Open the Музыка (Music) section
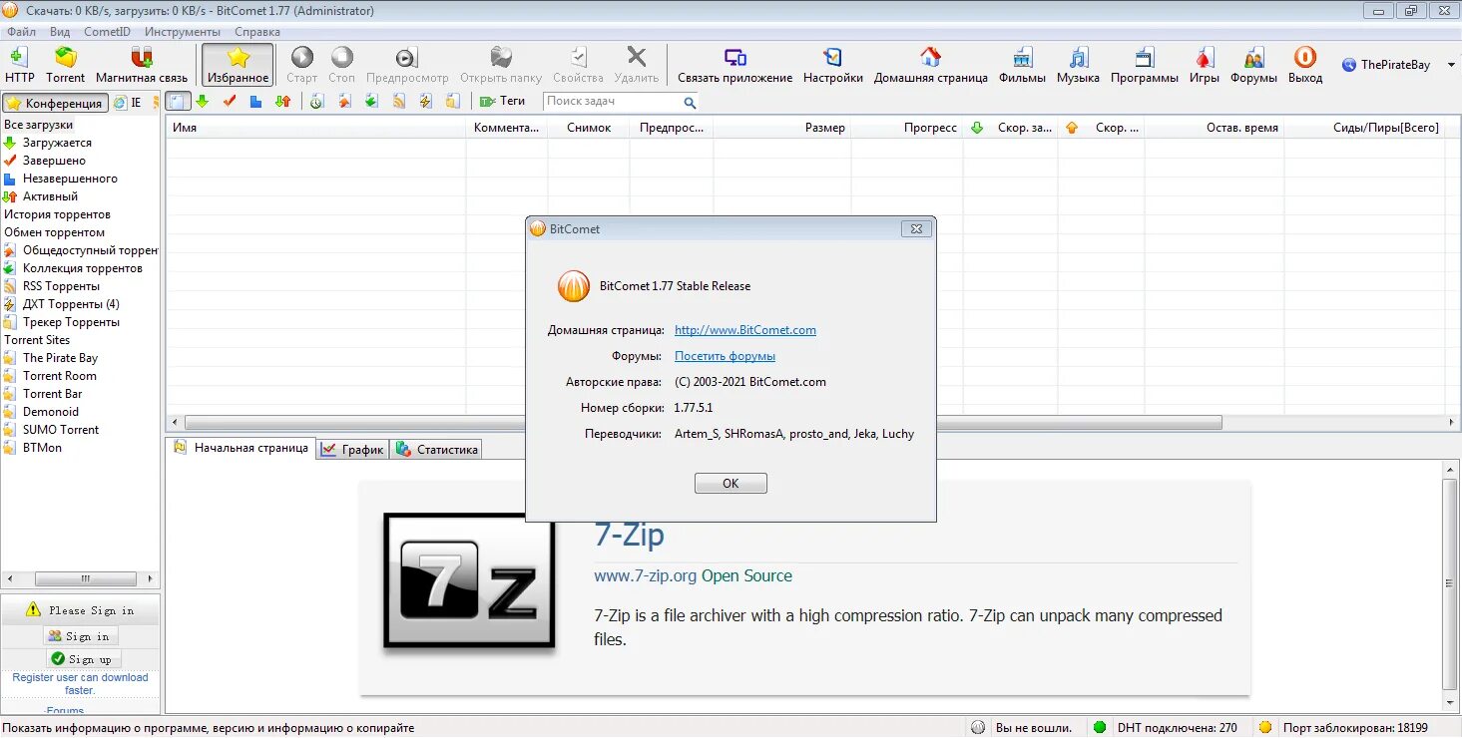The width and height of the screenshot is (1462, 738). [x=1077, y=64]
